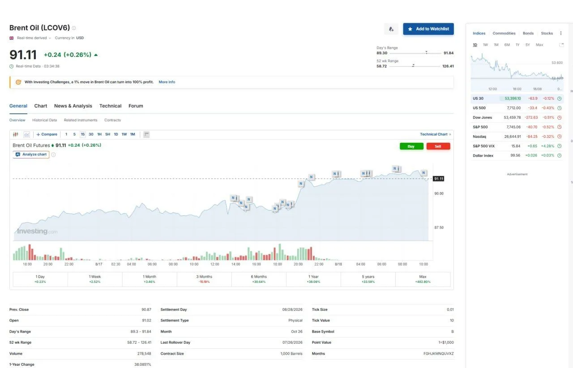The image size is (573, 368).
Task: Select the 15 interval in the chart toolbar
Action: pyautogui.click(x=83, y=134)
